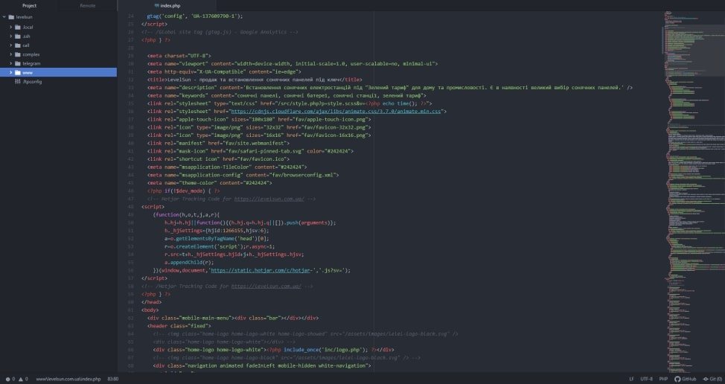Expand the call folder
725x384 pixels.
pyautogui.click(x=11, y=45)
